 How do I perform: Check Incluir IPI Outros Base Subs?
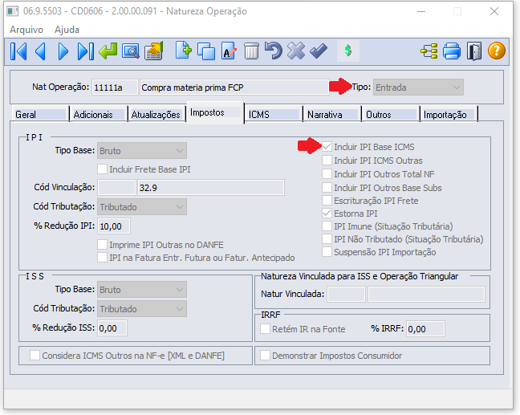point(327,187)
